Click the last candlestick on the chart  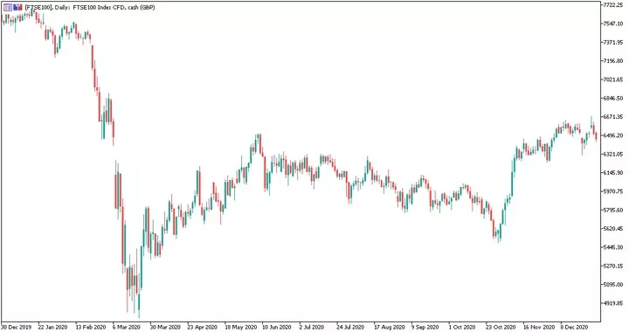pyautogui.click(x=597, y=136)
